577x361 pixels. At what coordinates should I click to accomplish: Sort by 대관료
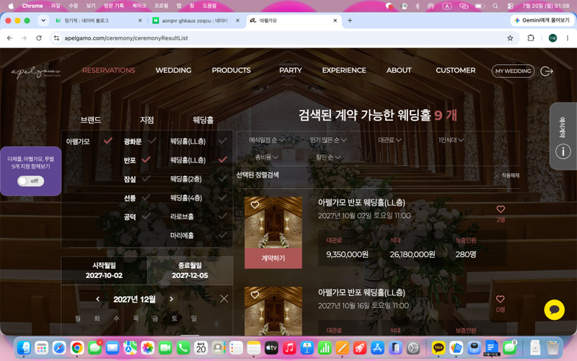click(x=389, y=140)
